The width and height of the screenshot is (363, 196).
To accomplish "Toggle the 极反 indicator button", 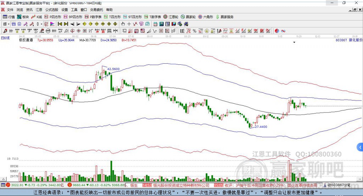I will (46, 24).
